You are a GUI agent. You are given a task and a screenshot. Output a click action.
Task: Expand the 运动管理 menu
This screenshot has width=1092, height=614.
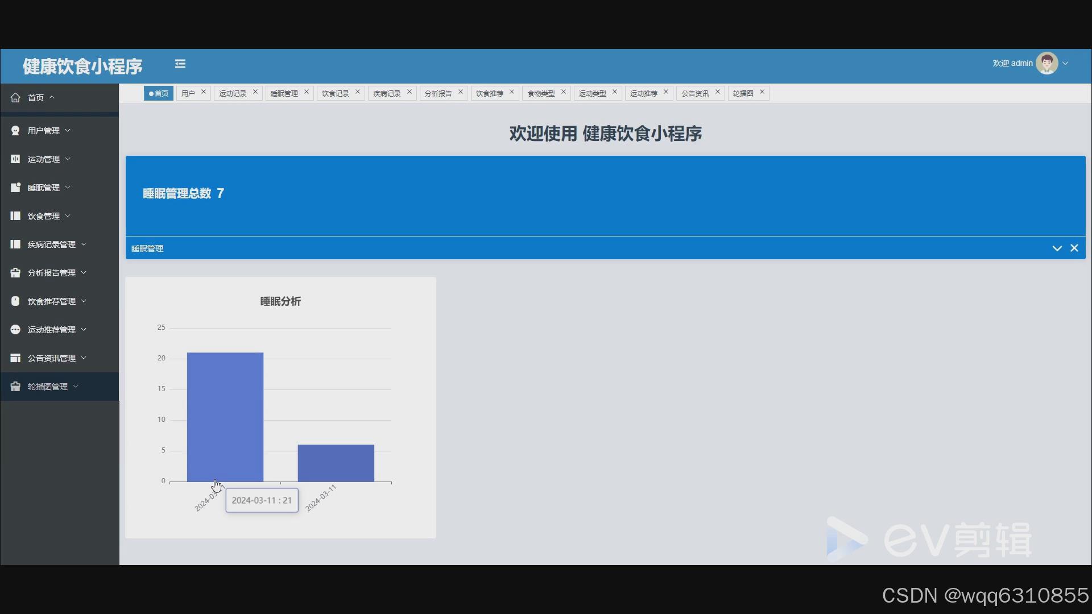coord(59,159)
